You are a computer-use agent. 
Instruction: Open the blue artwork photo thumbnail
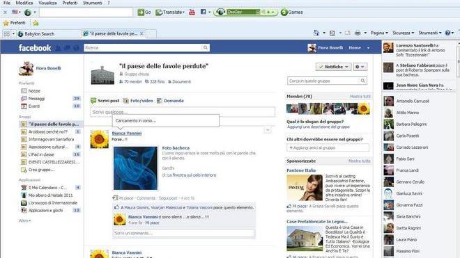click(135, 168)
